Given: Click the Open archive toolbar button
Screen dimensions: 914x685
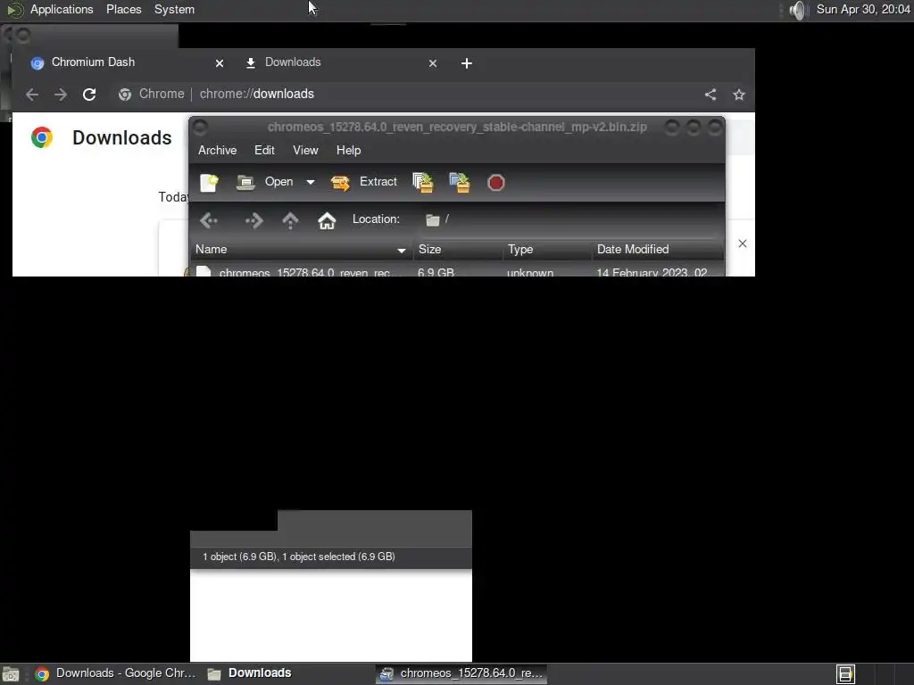Looking at the screenshot, I should coord(265,182).
